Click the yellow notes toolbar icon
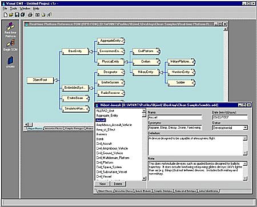The height and width of the screenshot is (207, 257). click(x=43, y=15)
